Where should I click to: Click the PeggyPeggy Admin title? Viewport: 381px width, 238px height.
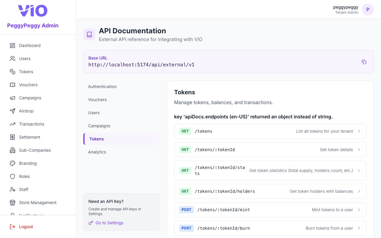tap(33, 26)
